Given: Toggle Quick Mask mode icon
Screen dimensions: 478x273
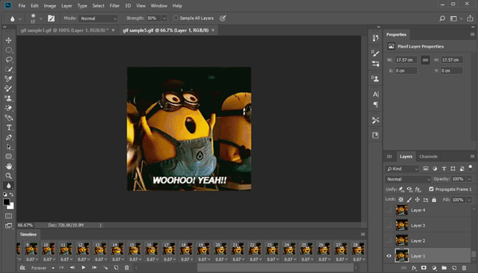Looking at the screenshot, I should pyautogui.click(x=9, y=216).
